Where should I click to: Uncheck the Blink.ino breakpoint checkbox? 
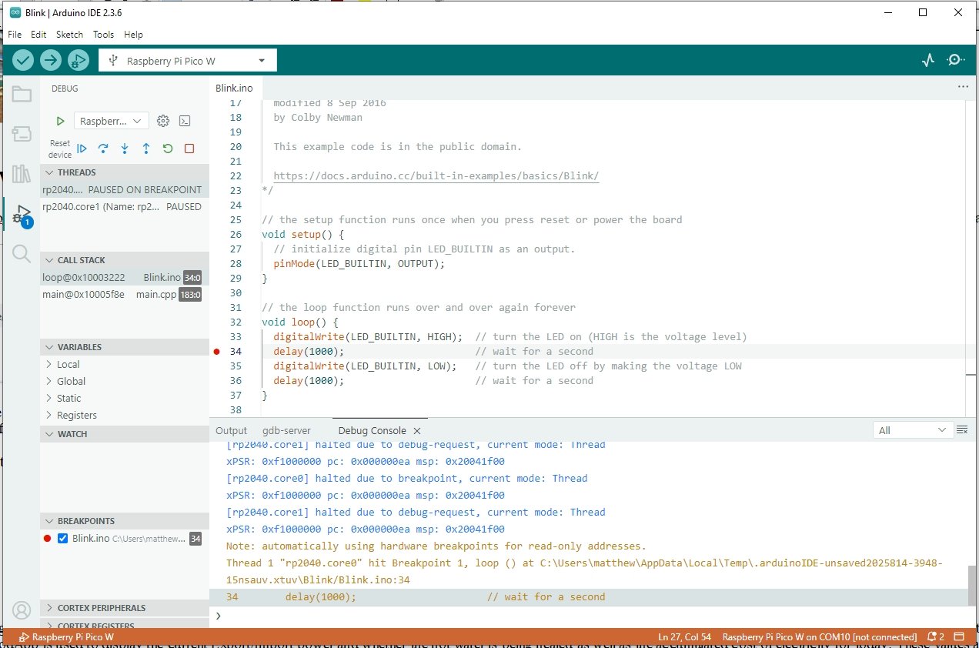63,539
